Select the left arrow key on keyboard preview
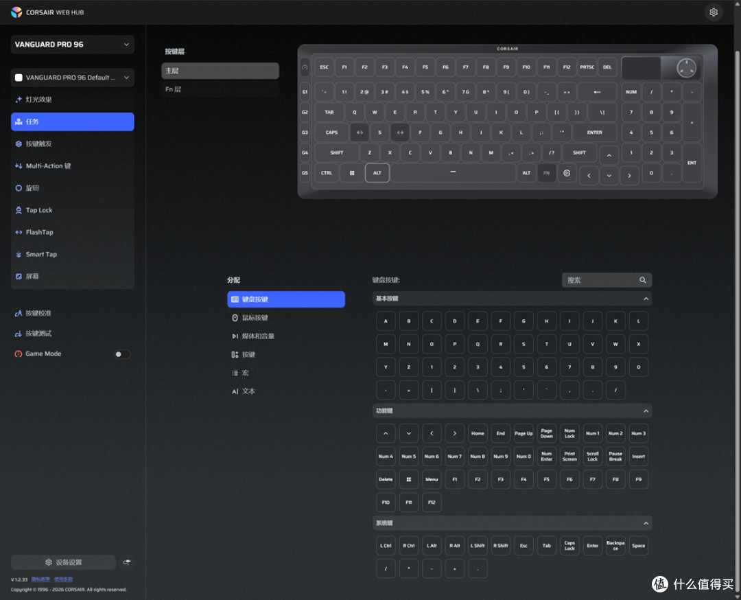 click(589, 176)
